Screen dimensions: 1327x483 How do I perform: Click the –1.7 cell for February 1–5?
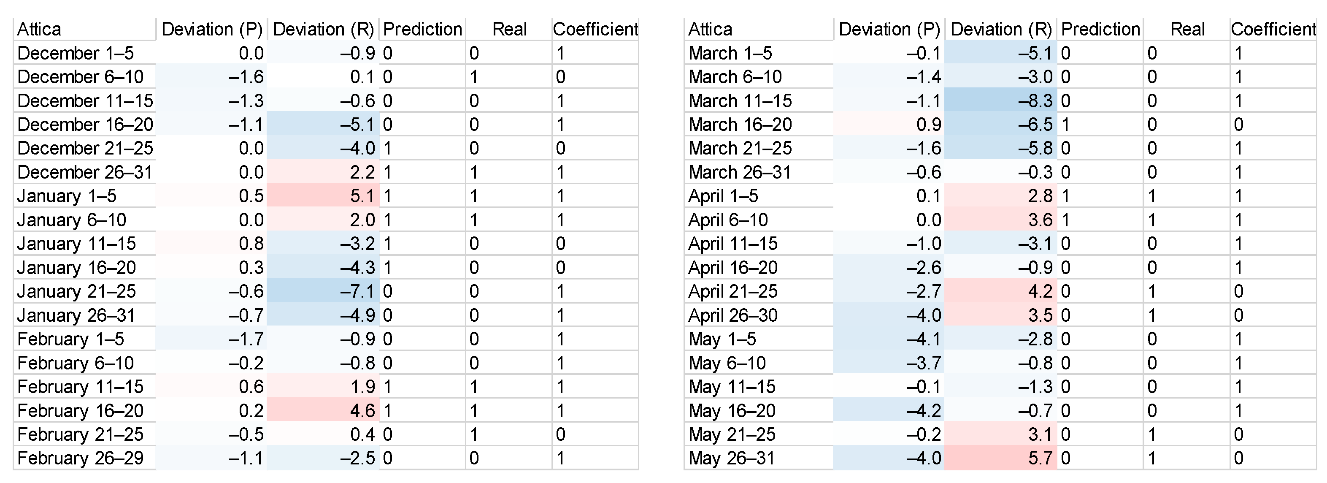(x=246, y=339)
